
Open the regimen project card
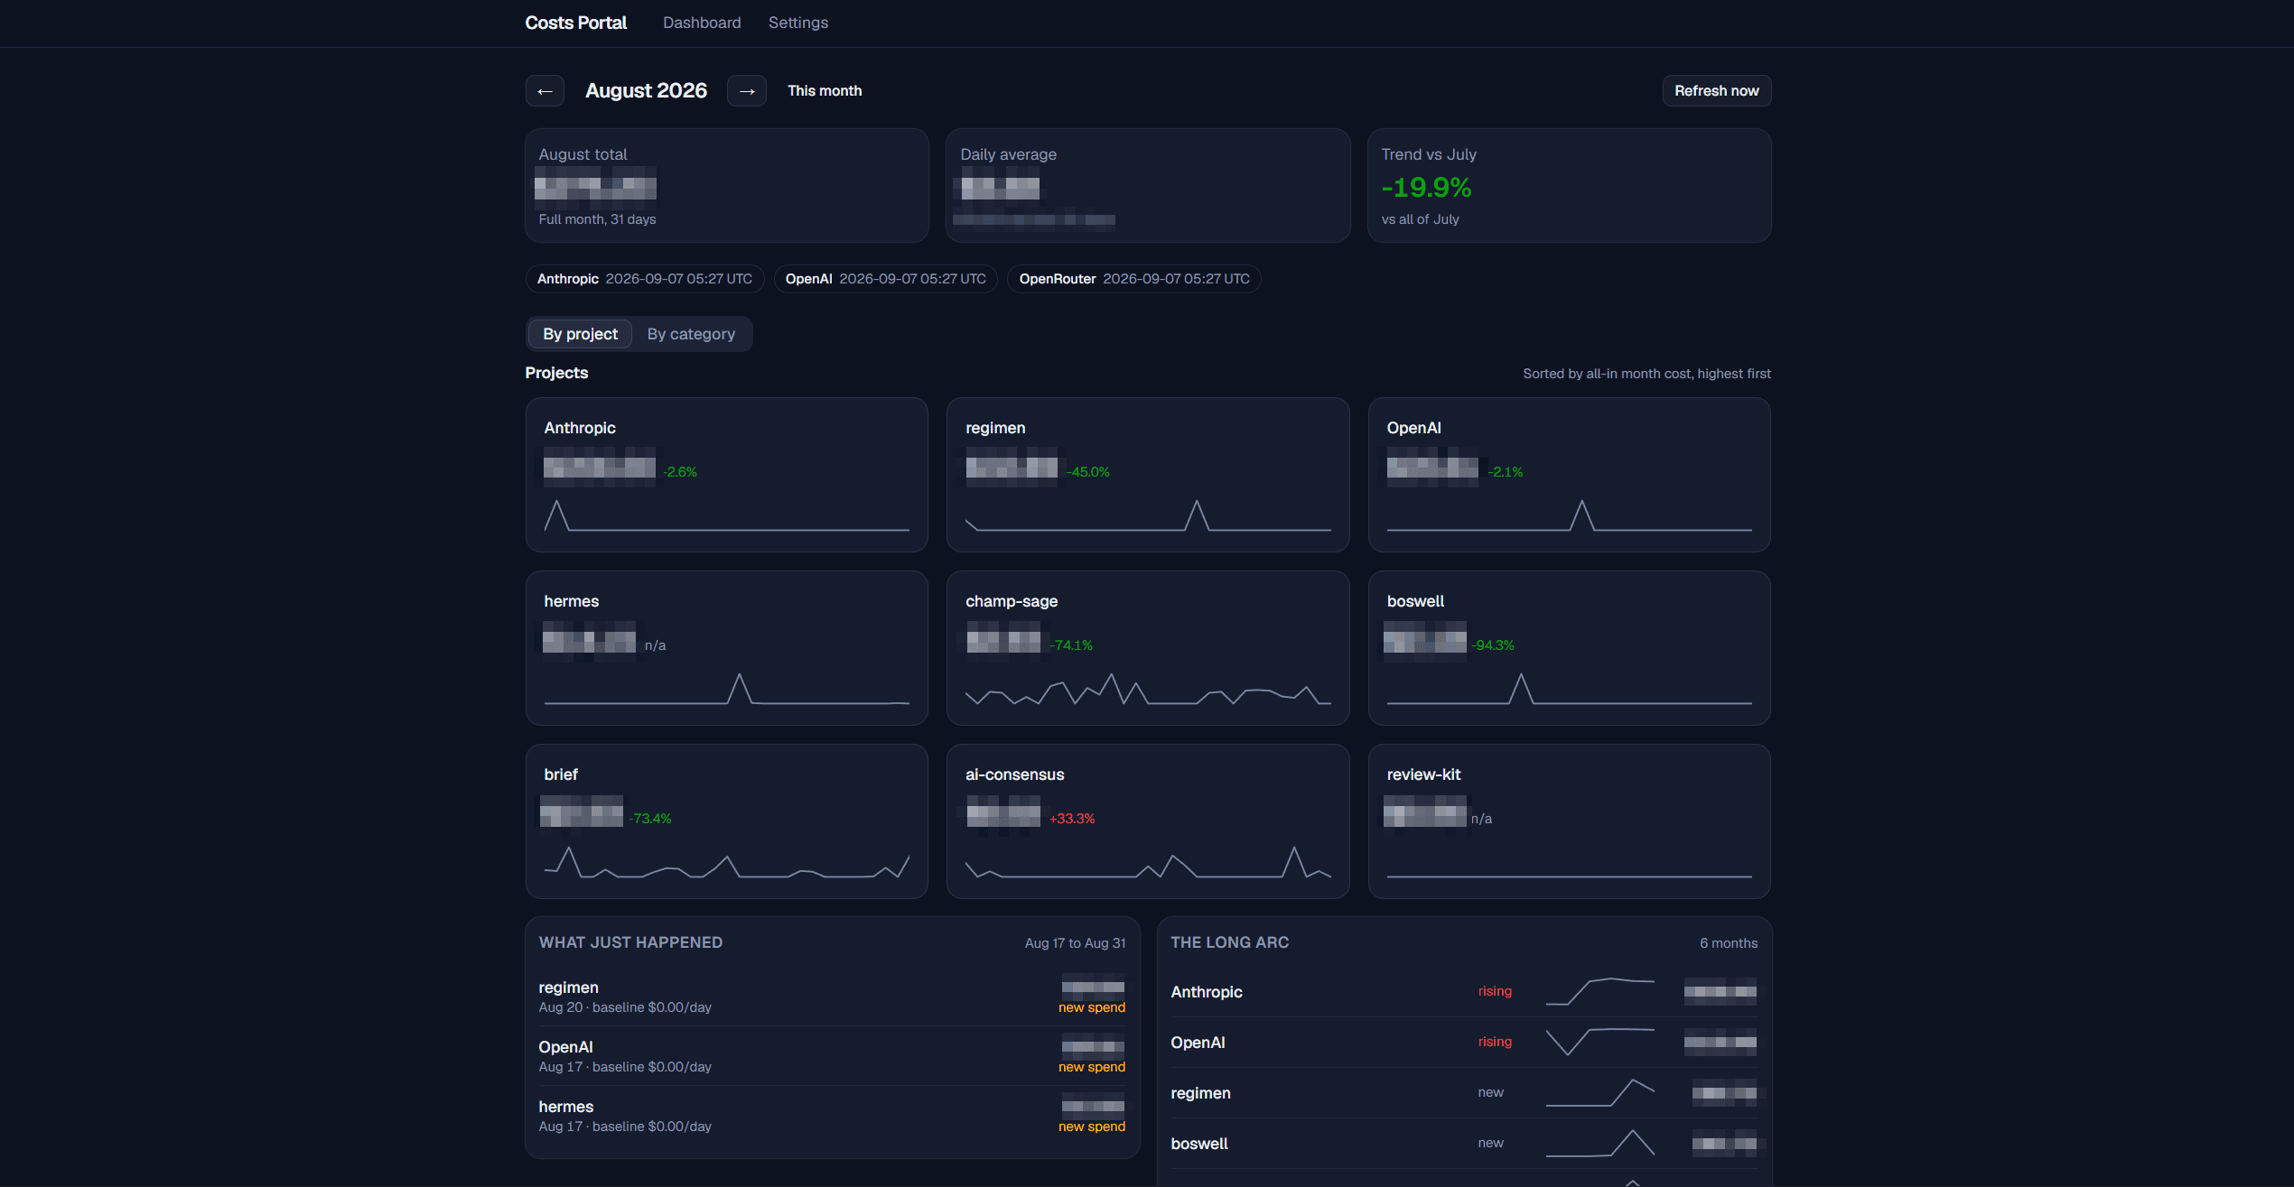(x=1148, y=475)
